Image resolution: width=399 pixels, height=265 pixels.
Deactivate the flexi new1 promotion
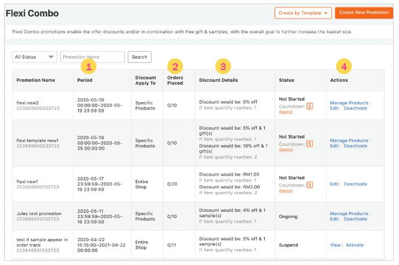coord(355,184)
